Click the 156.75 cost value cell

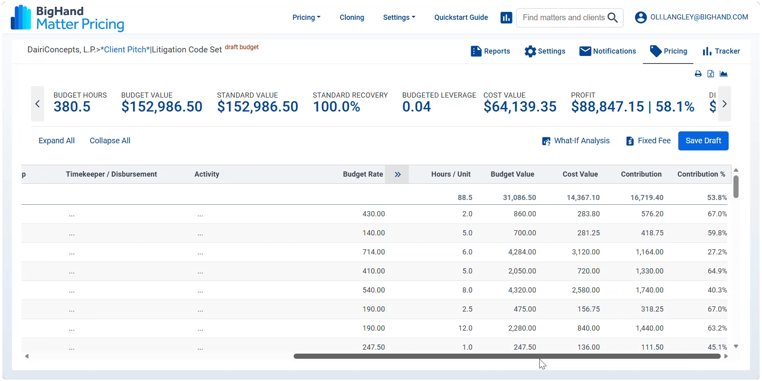coord(589,309)
